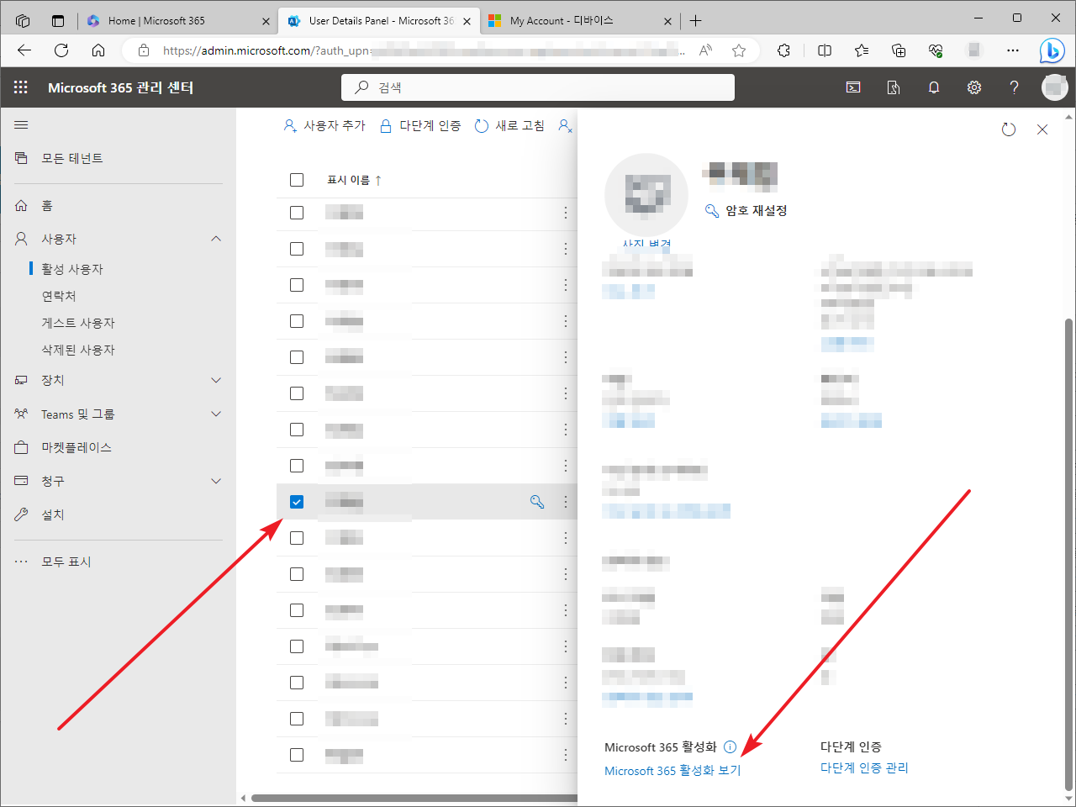Open the Bing chat sidebar
The image size is (1076, 807).
point(1052,50)
